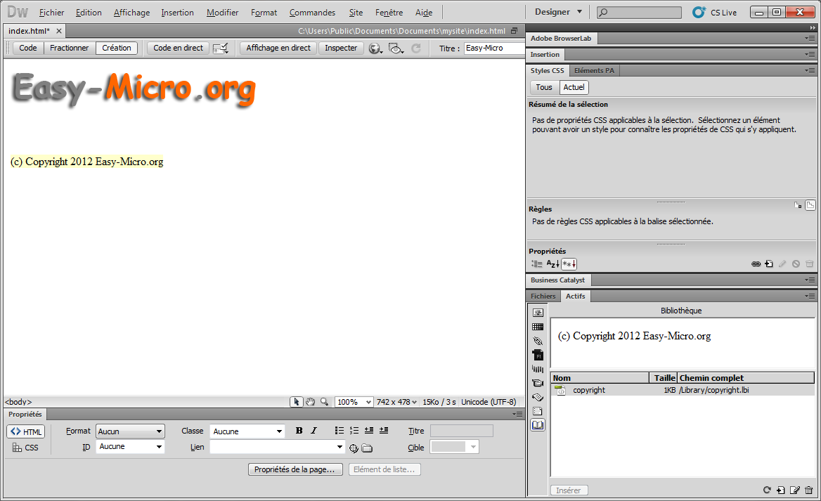Viewport: 821px width, 501px height.
Task: Open the Classe dropdown
Action: [x=247, y=431]
